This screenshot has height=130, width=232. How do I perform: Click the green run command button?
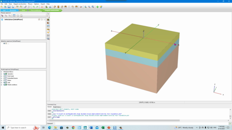pos(230,123)
